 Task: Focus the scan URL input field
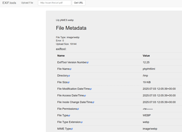coord(54,3)
